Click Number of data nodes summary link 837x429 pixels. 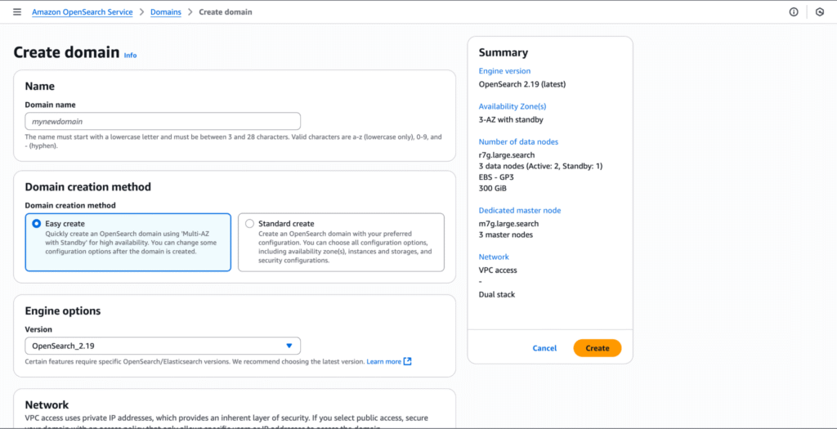[518, 141]
